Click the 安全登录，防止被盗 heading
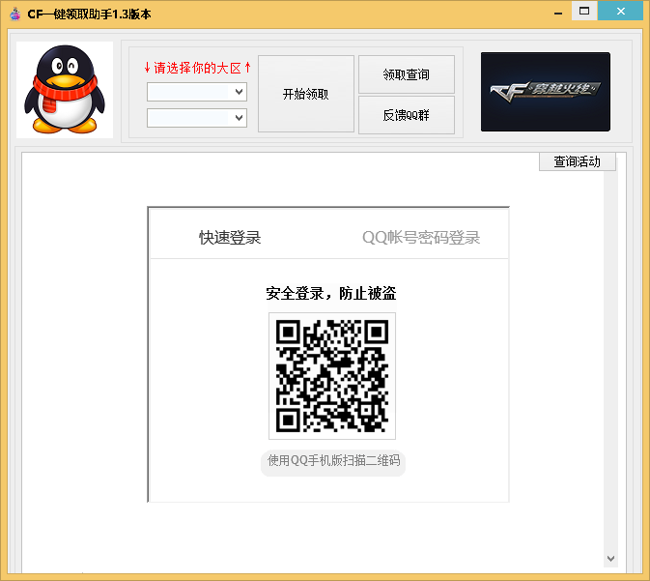 pyautogui.click(x=331, y=294)
